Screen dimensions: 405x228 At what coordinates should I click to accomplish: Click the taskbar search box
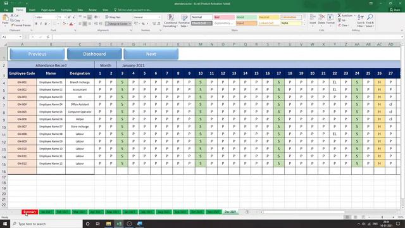point(46,224)
